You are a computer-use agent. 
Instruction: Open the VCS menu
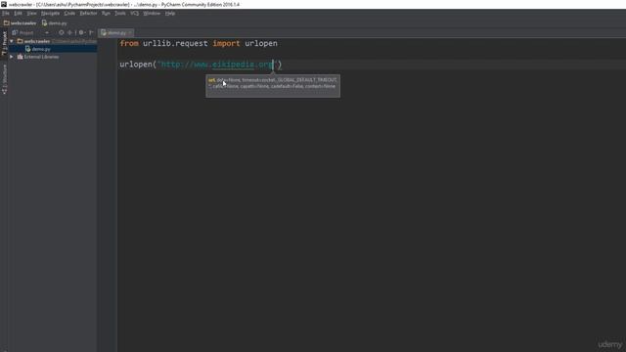pos(135,13)
